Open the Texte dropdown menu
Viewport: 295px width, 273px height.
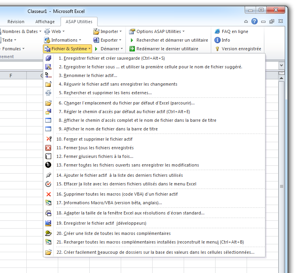pyautogui.click(x=8, y=40)
